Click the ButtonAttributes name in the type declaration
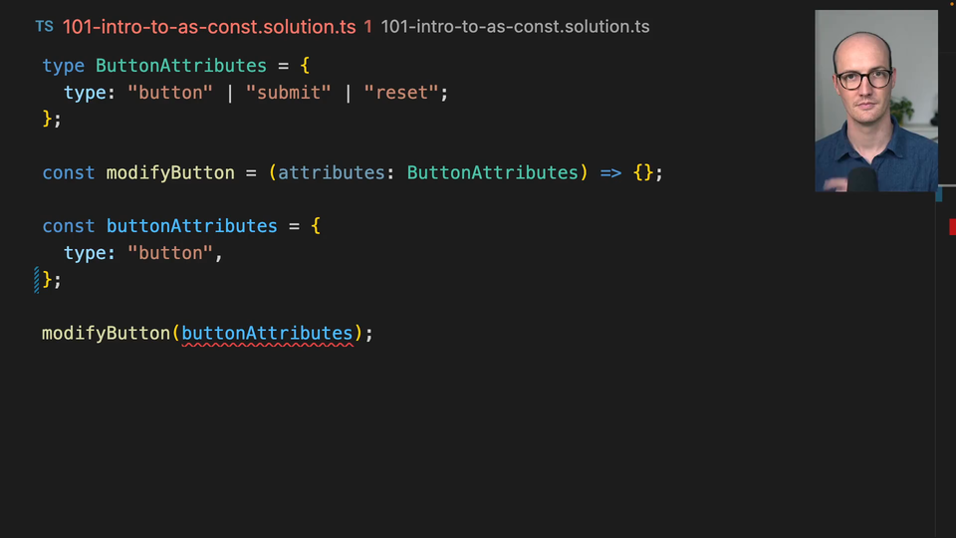Screen dimensions: 956x538 click(x=181, y=66)
